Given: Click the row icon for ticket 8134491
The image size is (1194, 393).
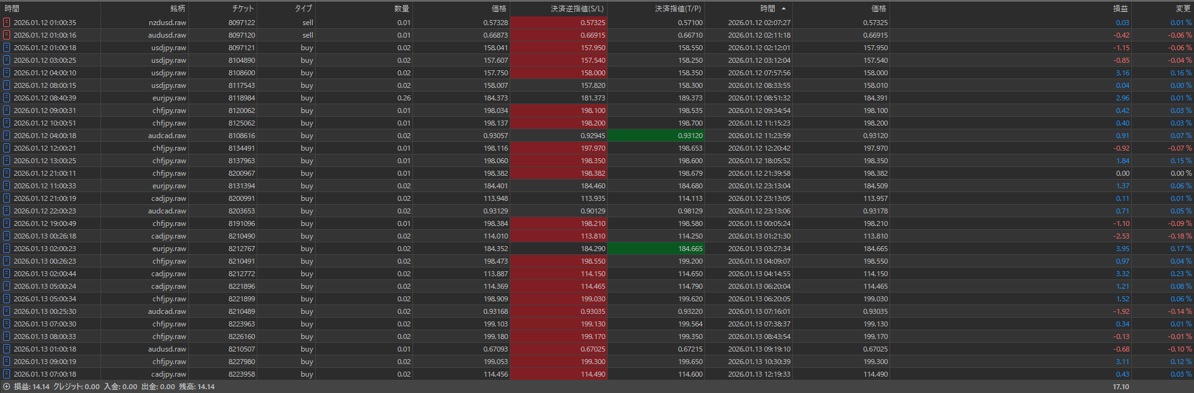Looking at the screenshot, I should [x=6, y=148].
